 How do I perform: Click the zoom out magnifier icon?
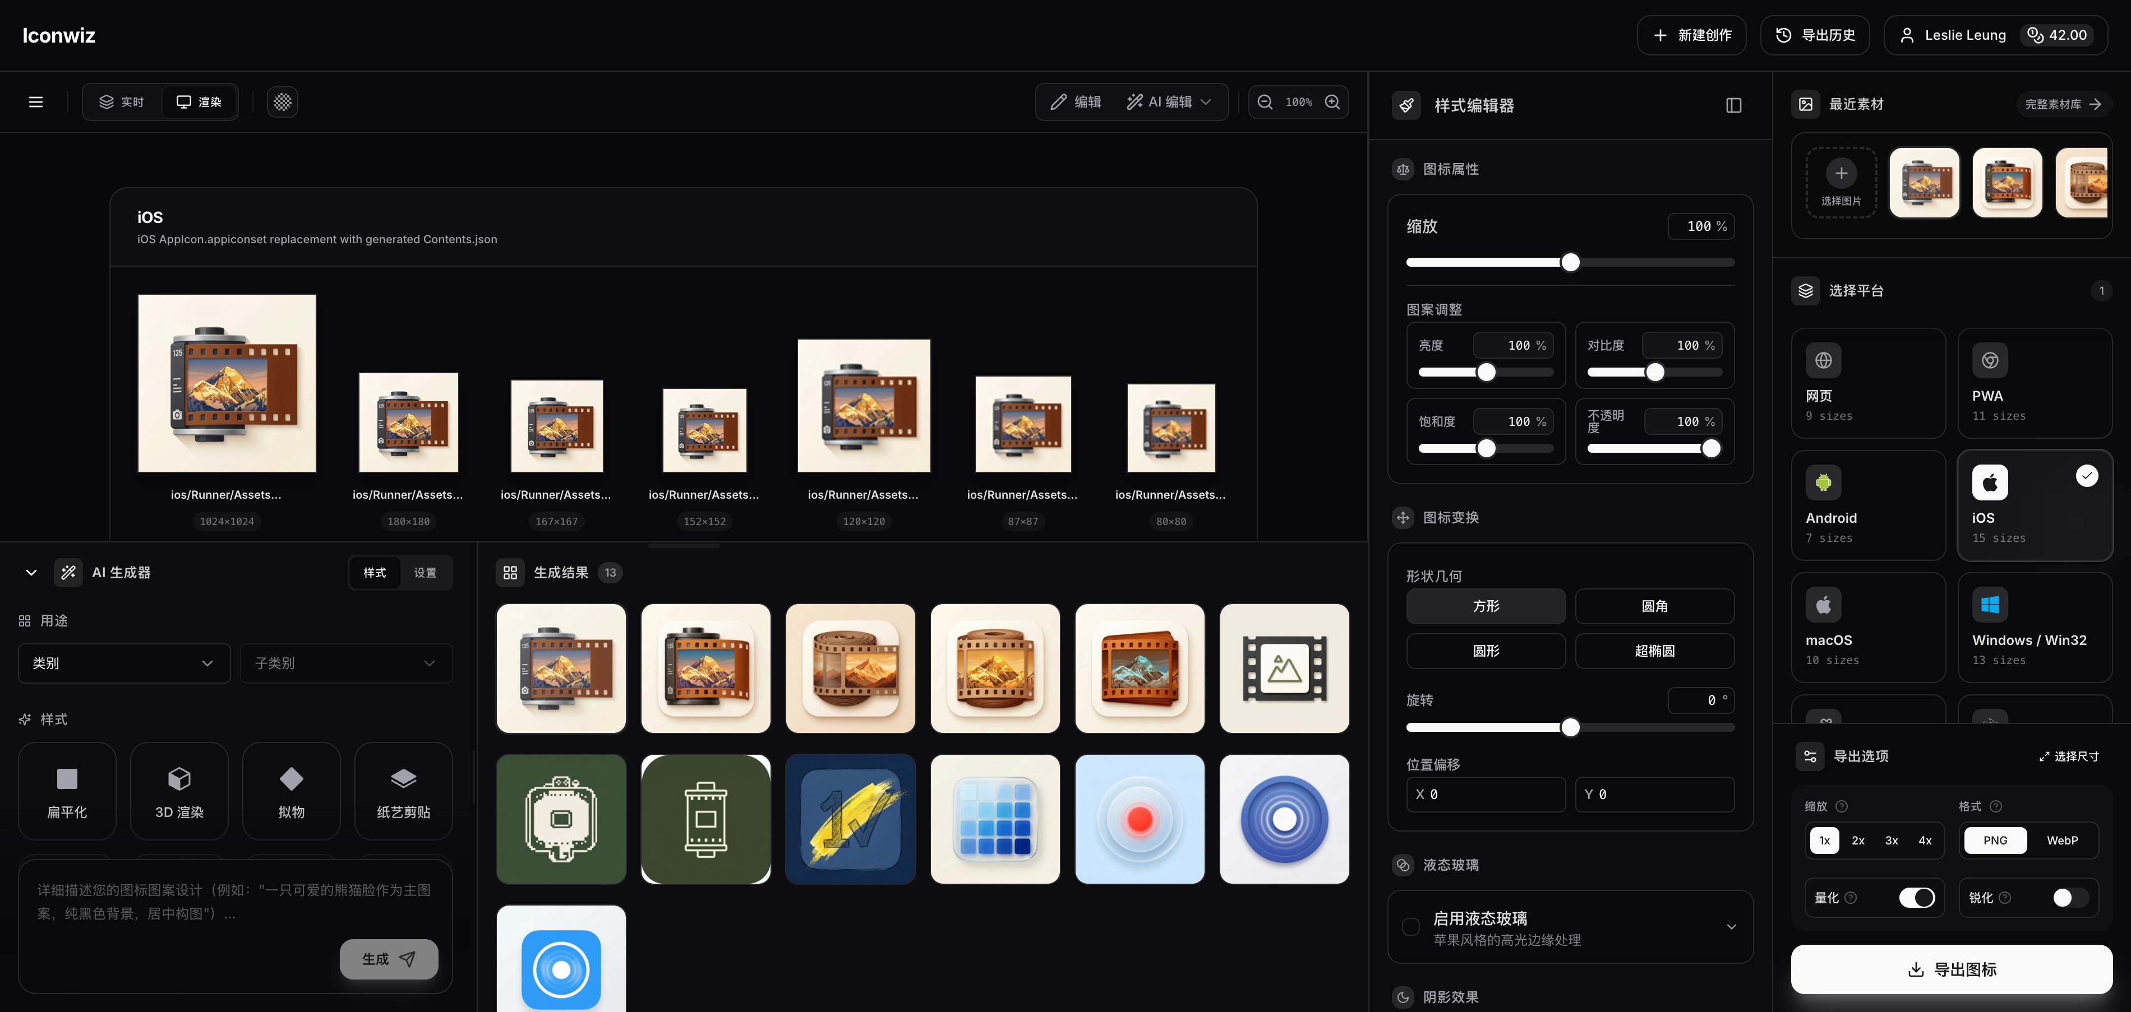(1265, 101)
